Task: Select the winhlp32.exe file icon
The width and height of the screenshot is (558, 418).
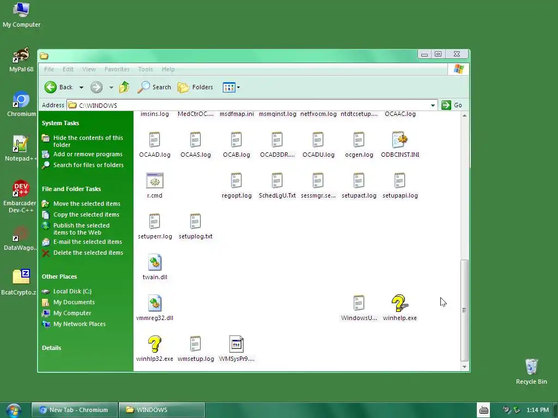Action: click(x=154, y=344)
